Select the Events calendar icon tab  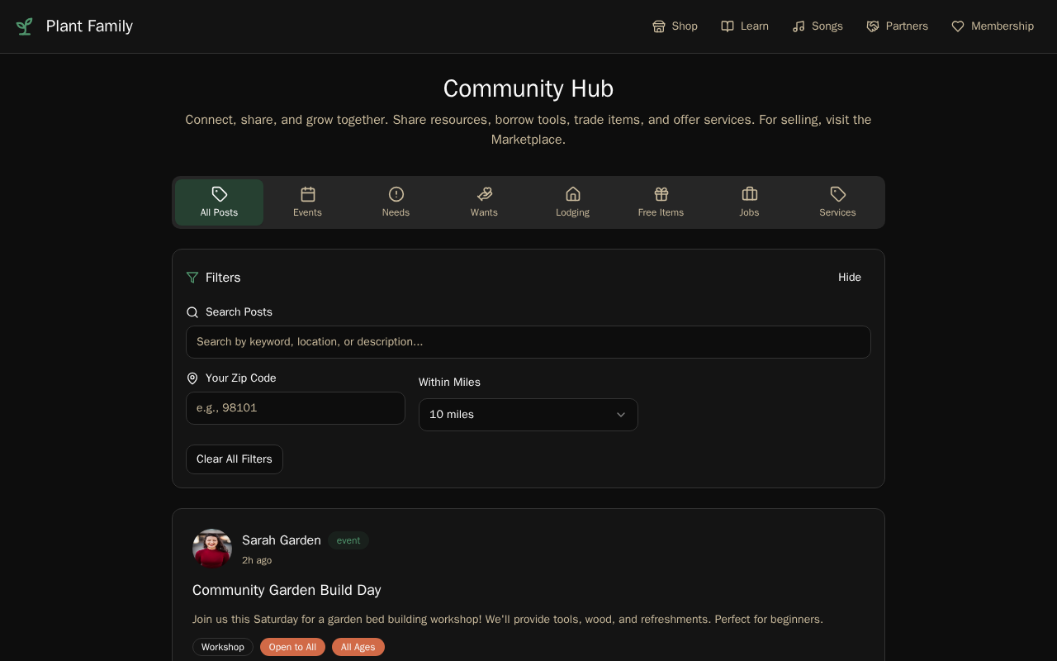coord(308,194)
